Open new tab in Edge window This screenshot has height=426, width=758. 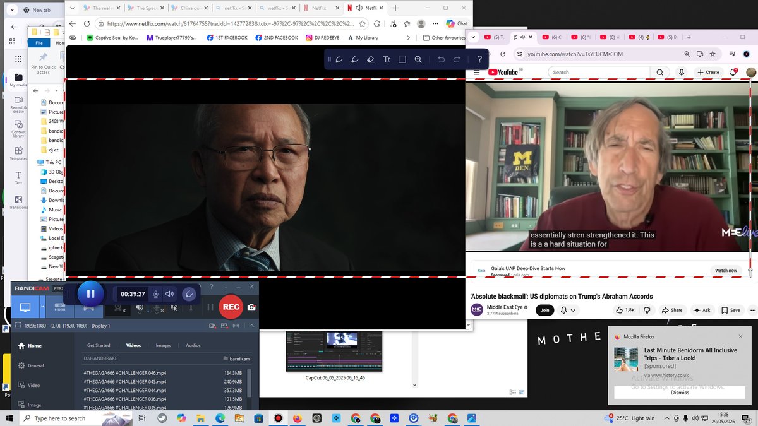[x=395, y=8]
